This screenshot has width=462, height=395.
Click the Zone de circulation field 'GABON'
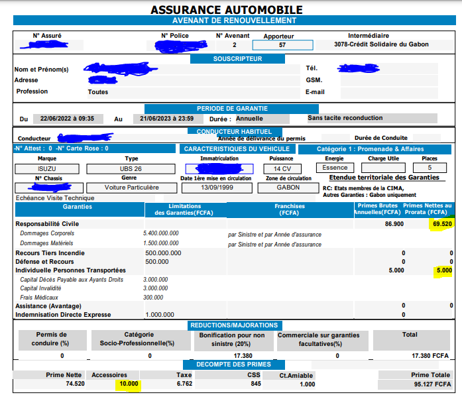(x=288, y=188)
